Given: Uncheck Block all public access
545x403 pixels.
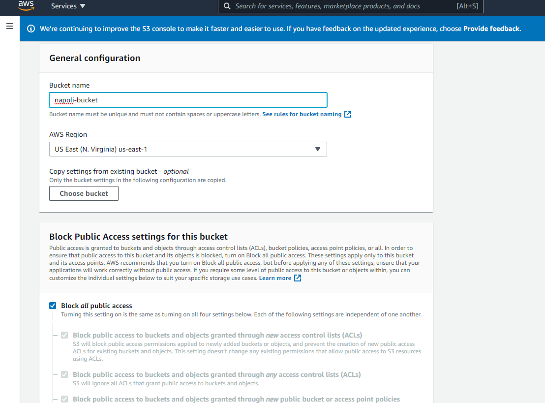Looking at the screenshot, I should (x=53, y=305).
